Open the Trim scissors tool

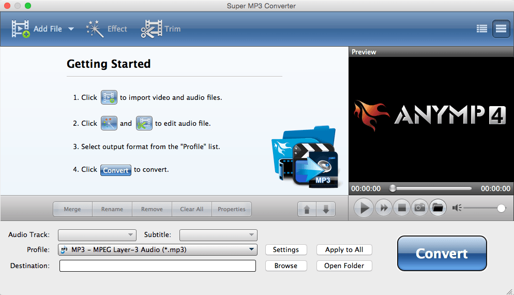(x=161, y=29)
